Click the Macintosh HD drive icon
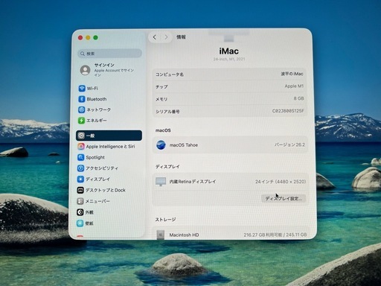 [160, 235]
